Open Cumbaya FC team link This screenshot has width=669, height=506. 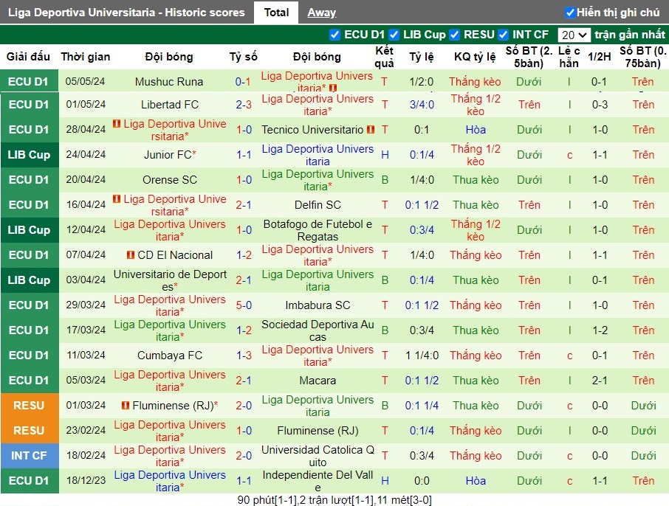[x=170, y=356]
